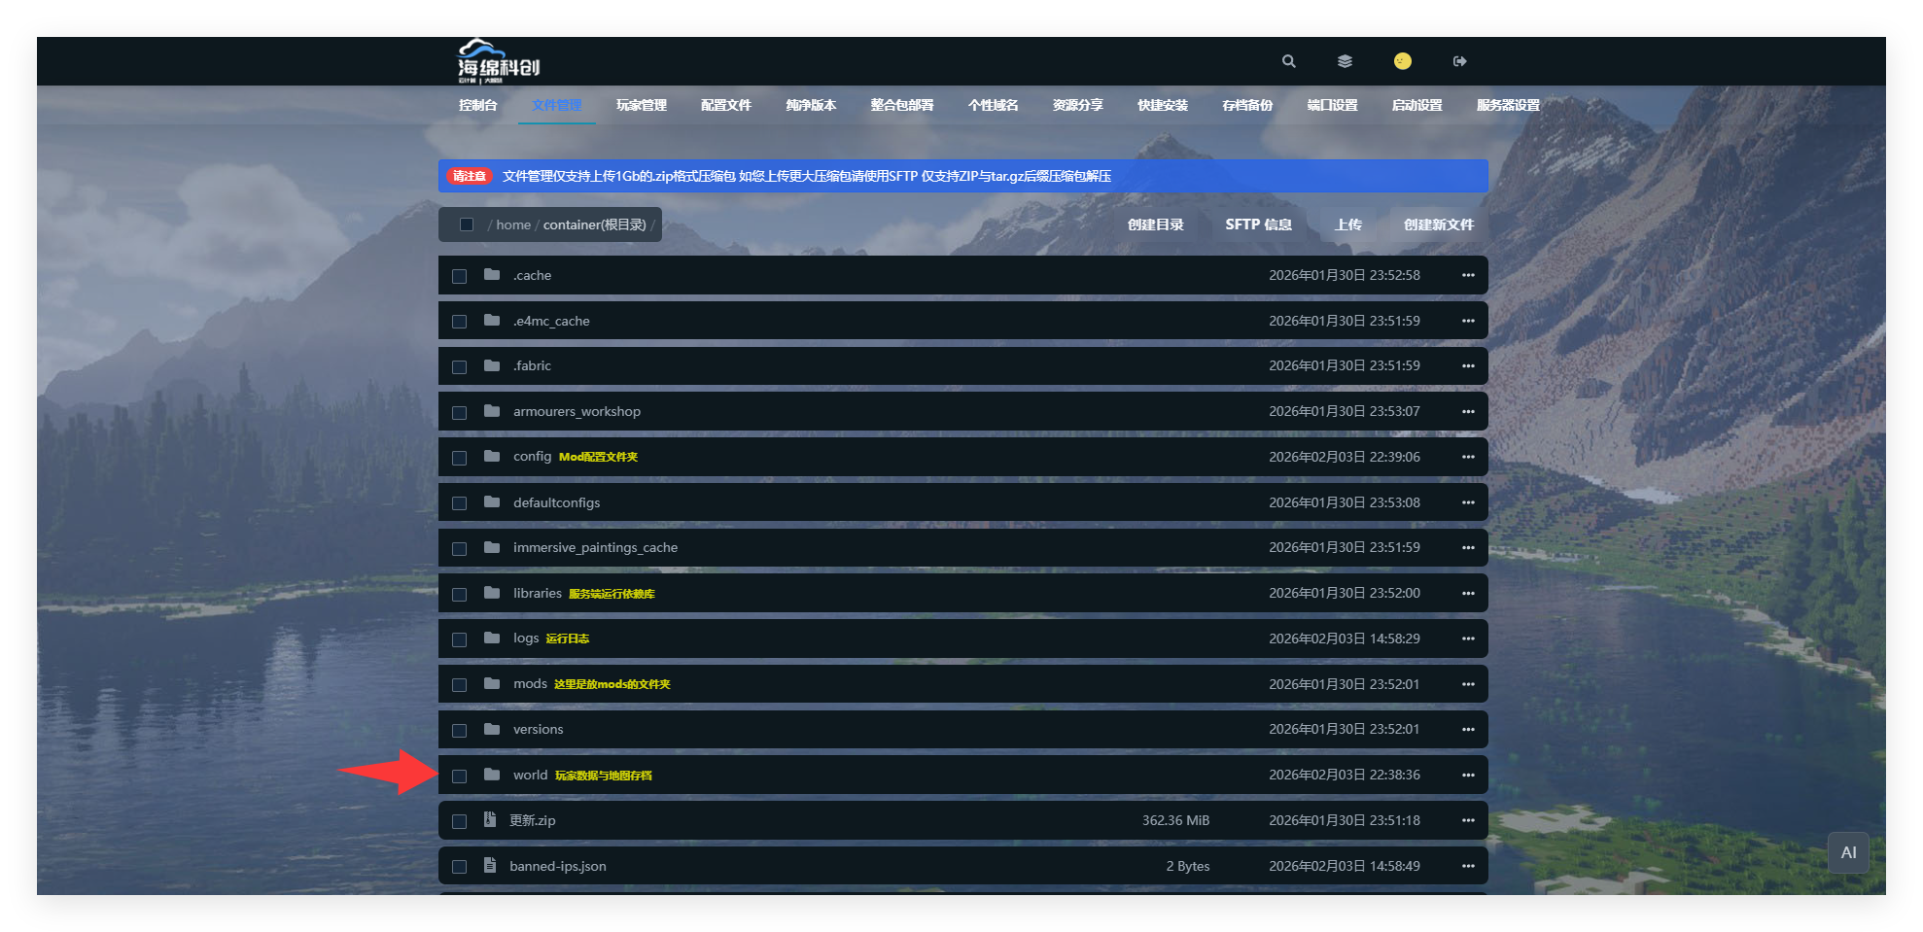
Task: Open the AI assistant button
Action: point(1847,852)
